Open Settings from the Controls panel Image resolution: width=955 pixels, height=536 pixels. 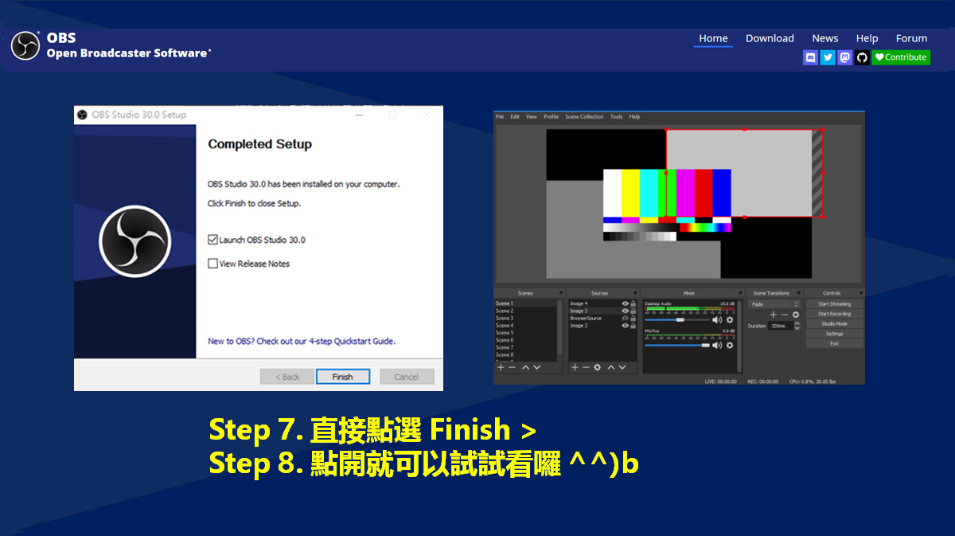[x=834, y=334]
